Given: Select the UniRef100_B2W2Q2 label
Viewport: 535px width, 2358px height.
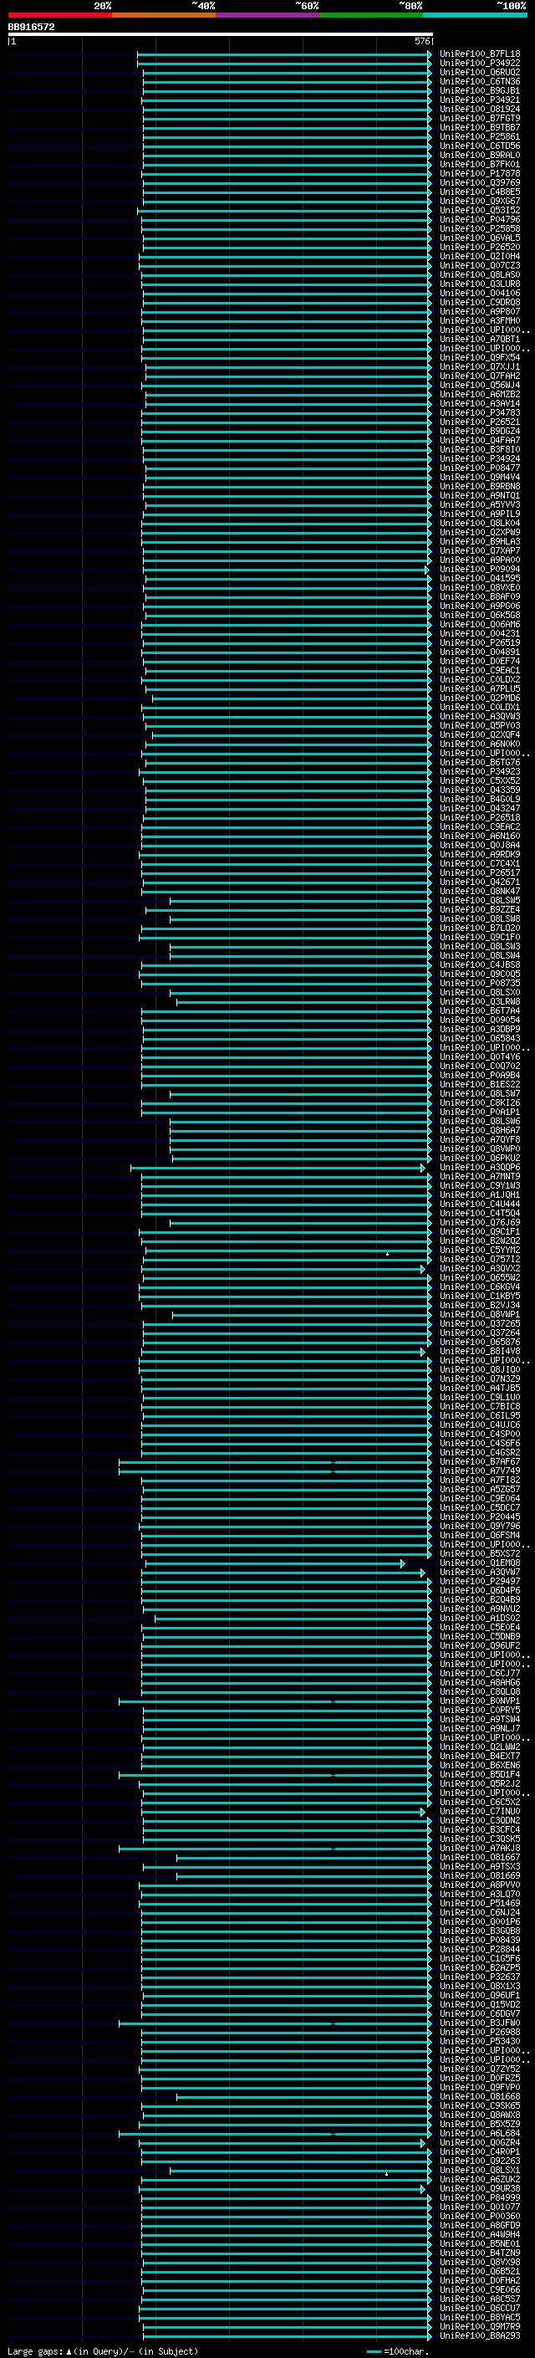Looking at the screenshot, I should 479,1240.
